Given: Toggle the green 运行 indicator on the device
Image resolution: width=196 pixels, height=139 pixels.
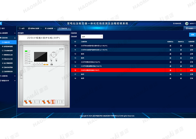Looking at the screenshot, I should click(26, 51).
